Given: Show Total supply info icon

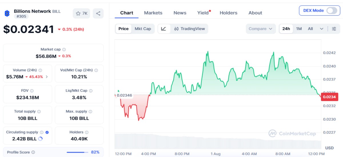Looking at the screenshot, I should [39, 112].
